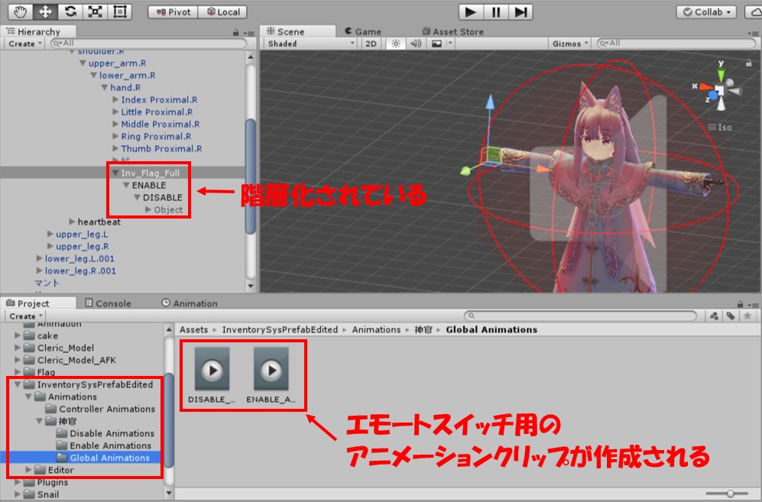Select the DISABLE animation clip thumbnail
The width and height of the screenshot is (762, 502).
click(213, 370)
